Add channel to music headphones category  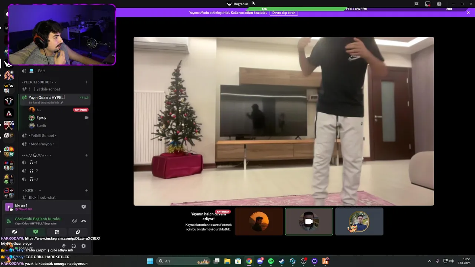86,155
